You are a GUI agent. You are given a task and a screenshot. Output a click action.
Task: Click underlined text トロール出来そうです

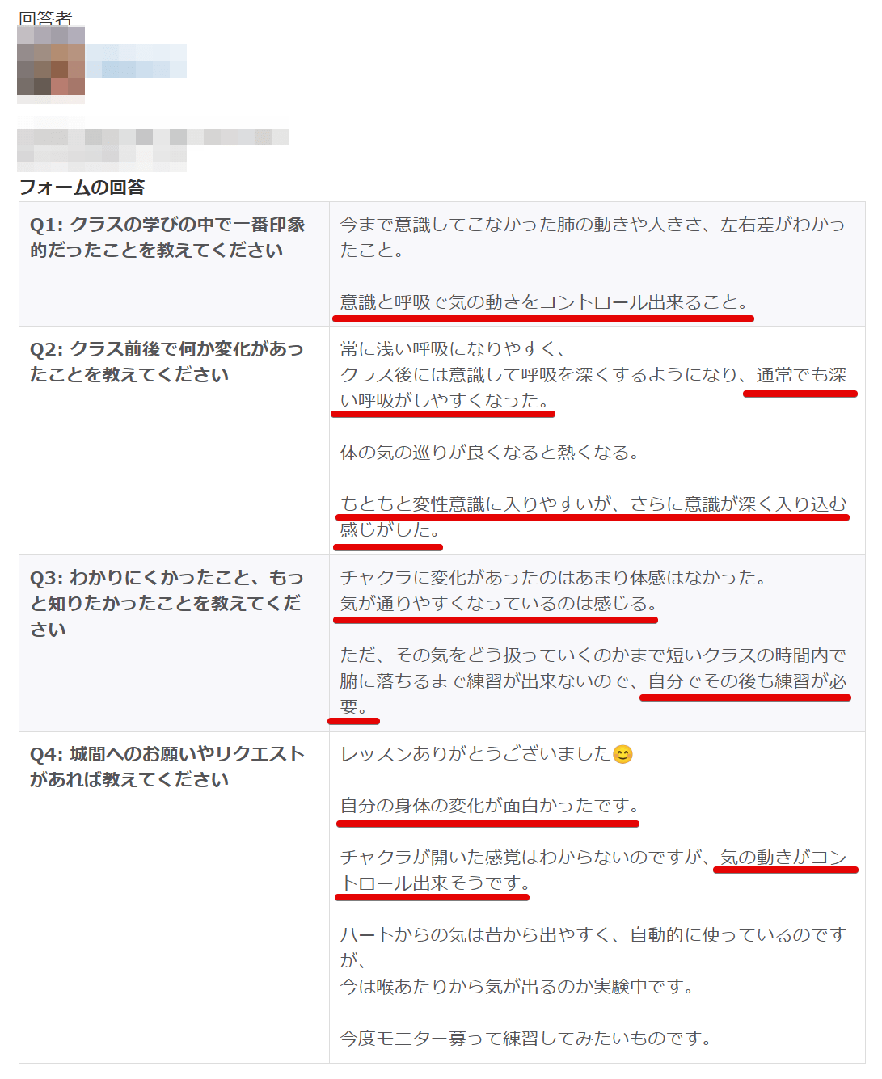(435, 883)
